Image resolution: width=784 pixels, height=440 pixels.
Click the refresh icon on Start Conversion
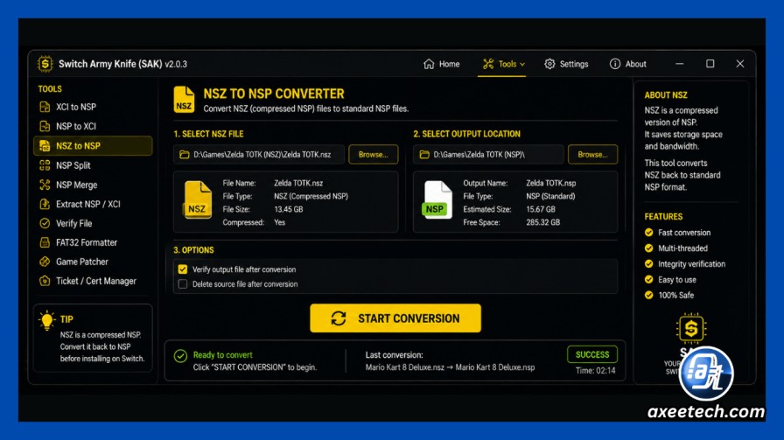coord(339,318)
